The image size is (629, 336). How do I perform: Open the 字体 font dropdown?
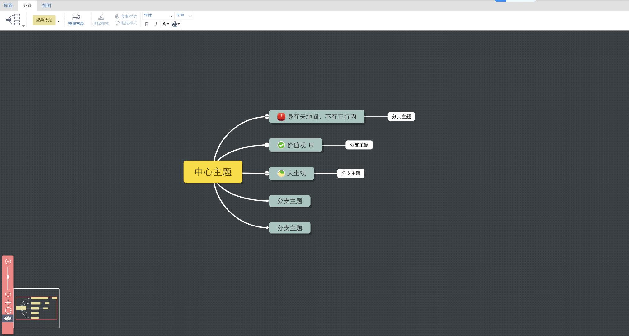pyautogui.click(x=158, y=16)
